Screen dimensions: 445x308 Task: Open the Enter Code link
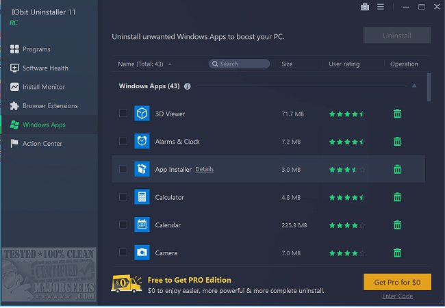(397, 296)
